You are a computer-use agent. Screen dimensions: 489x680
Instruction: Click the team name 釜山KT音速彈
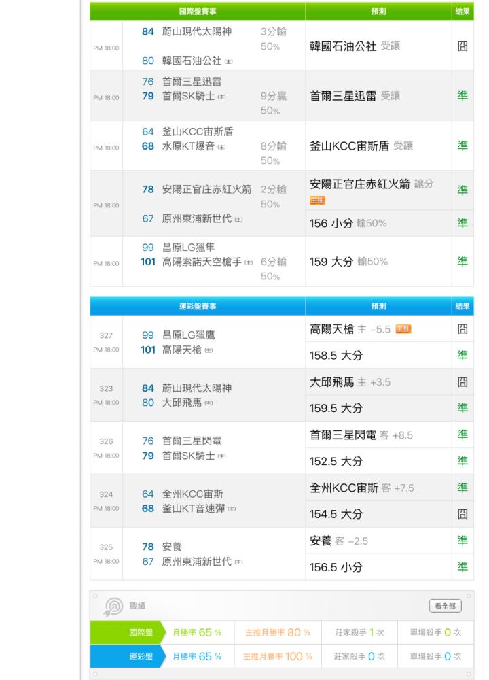[194, 508]
